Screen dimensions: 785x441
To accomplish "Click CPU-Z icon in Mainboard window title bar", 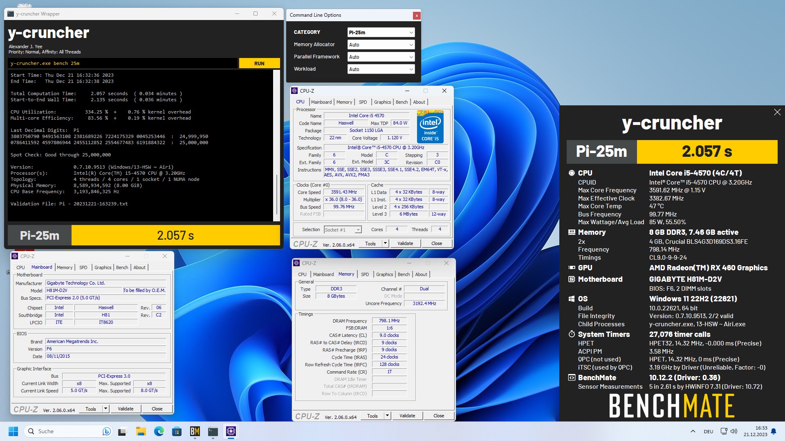I will point(15,256).
